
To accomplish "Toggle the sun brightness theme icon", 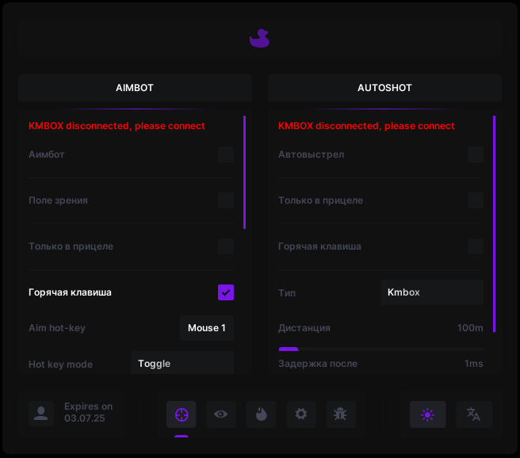I will (427, 414).
